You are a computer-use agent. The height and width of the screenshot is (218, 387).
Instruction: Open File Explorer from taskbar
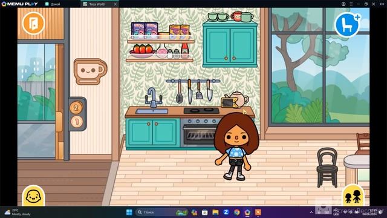pos(215,213)
